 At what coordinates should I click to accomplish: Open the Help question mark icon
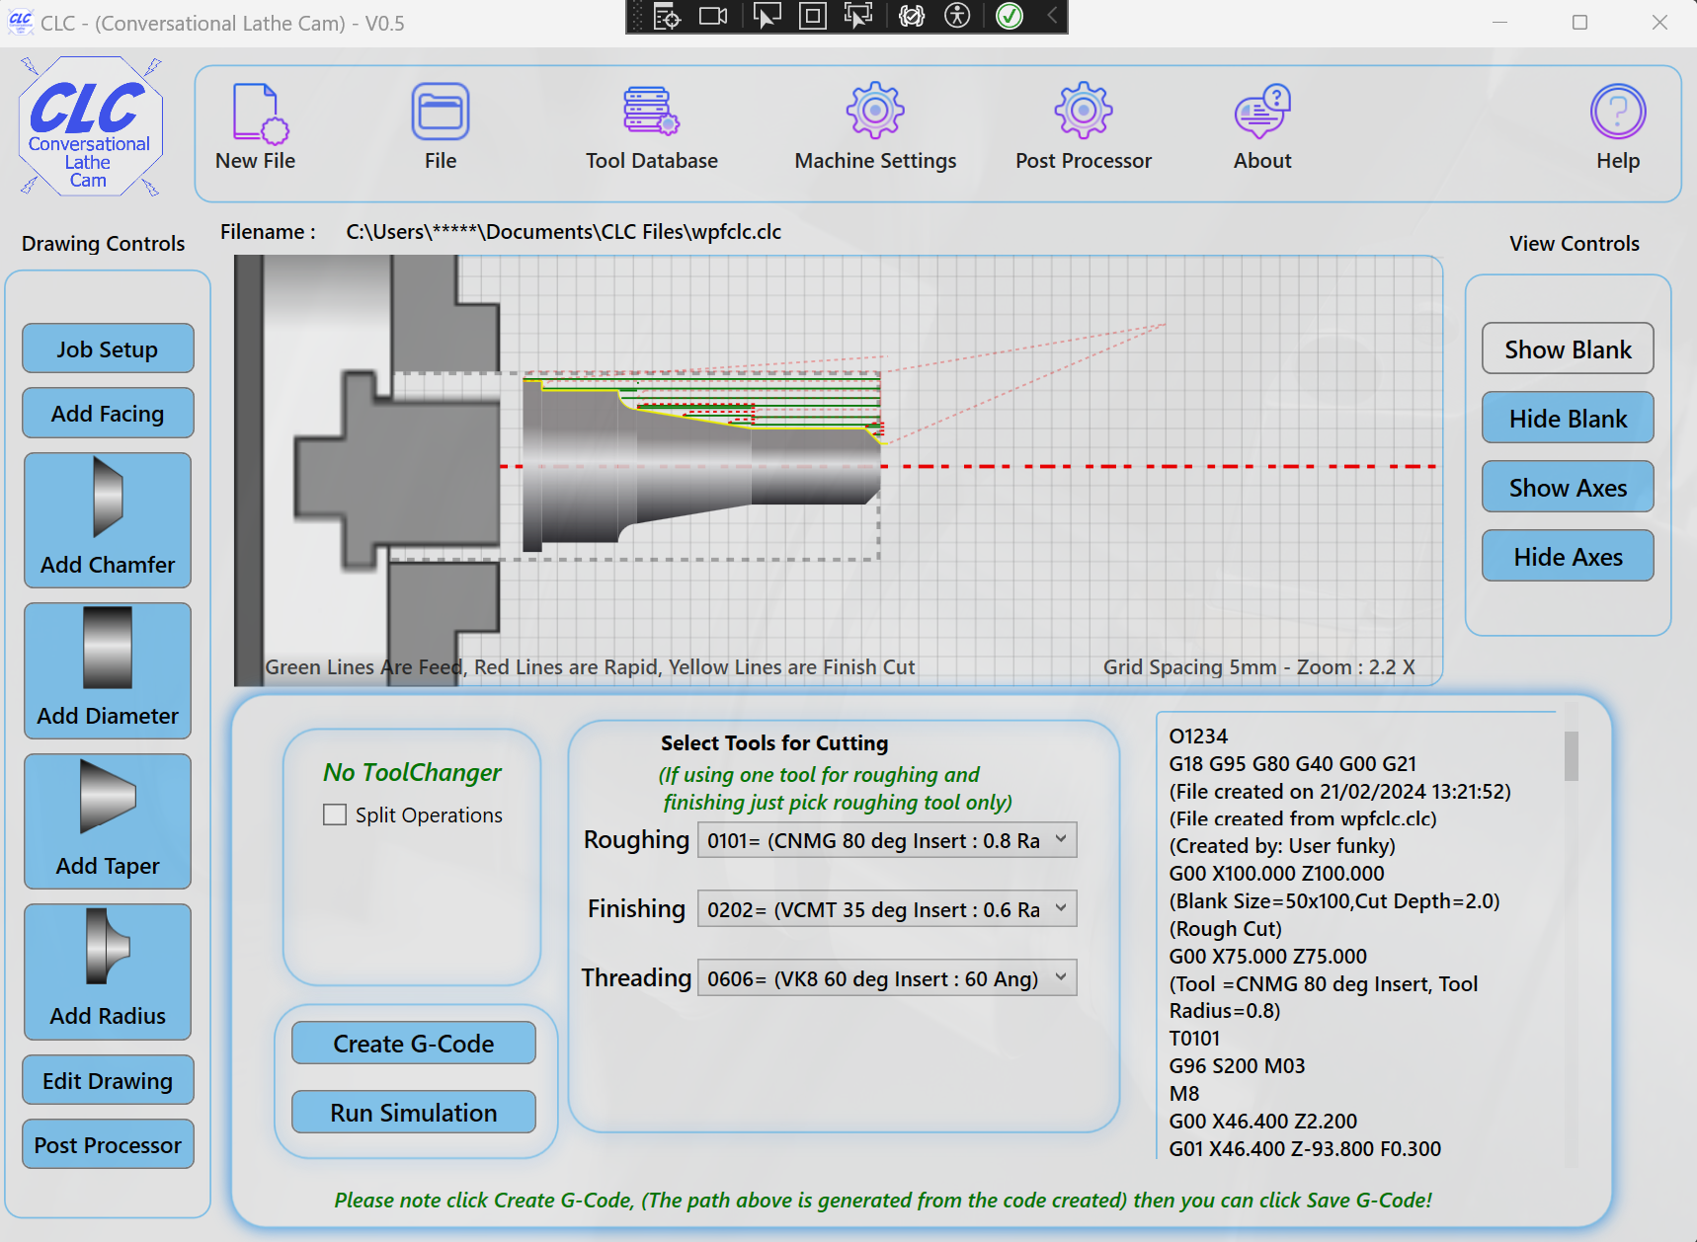(x=1617, y=113)
